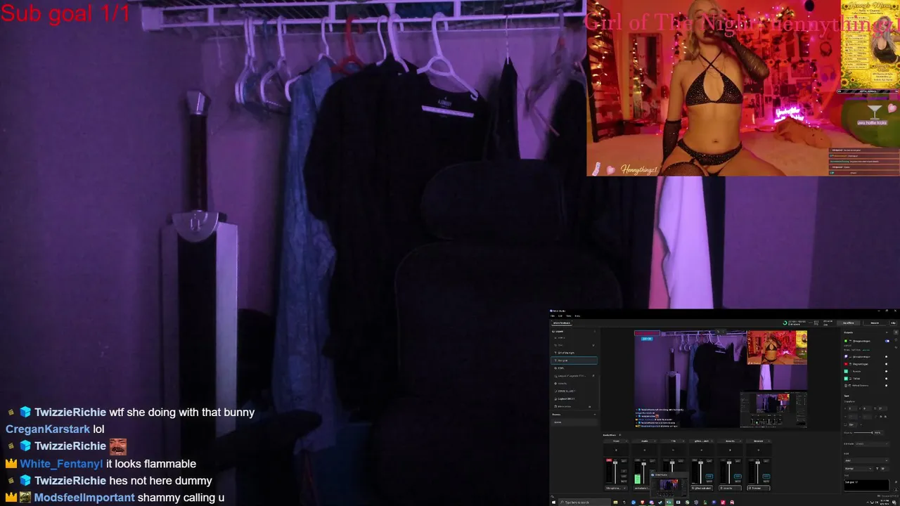Toggle the Virtual Camera output switch
The height and width of the screenshot is (506, 900).
click(887, 386)
